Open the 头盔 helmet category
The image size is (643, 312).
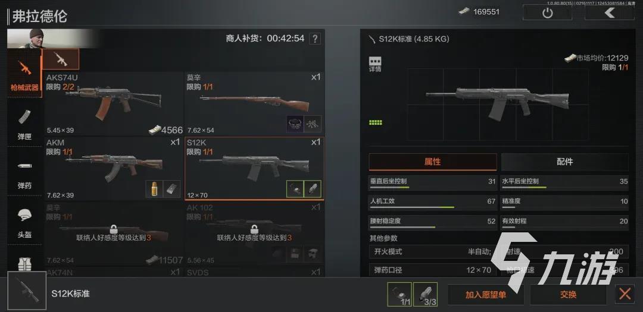tap(24, 222)
